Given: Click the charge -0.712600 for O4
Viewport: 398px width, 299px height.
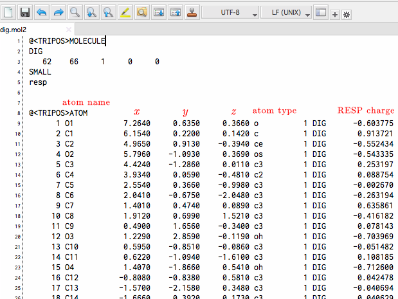Looking at the screenshot, I should pos(373,267).
